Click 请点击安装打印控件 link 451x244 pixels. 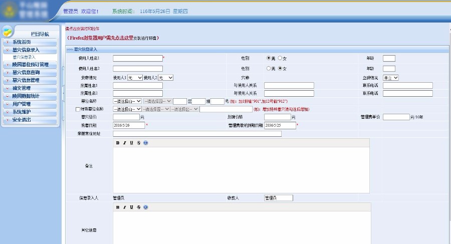(82, 29)
